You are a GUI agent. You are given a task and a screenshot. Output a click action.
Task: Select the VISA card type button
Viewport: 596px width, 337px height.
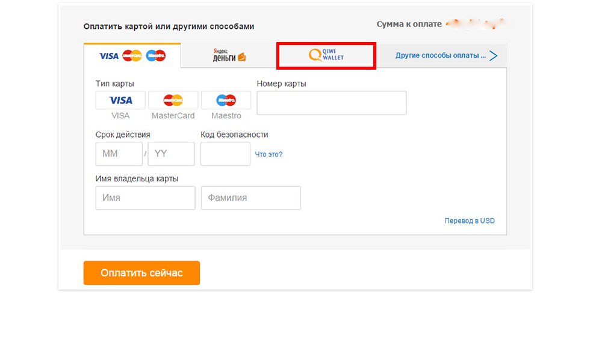coord(120,100)
